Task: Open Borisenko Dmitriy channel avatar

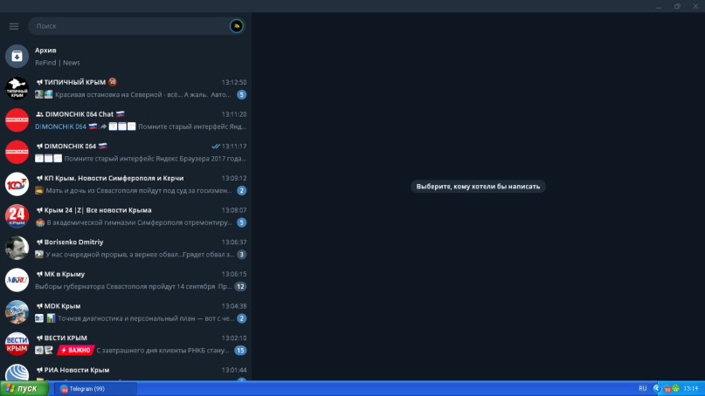Action: pyautogui.click(x=17, y=248)
